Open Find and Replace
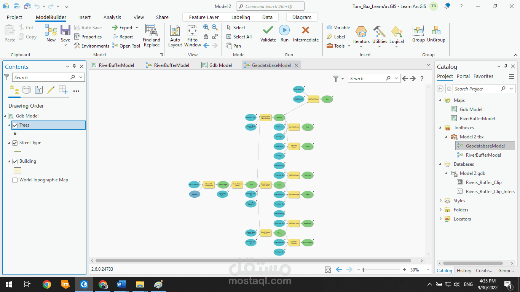This screenshot has width=520, height=292. pyautogui.click(x=152, y=36)
